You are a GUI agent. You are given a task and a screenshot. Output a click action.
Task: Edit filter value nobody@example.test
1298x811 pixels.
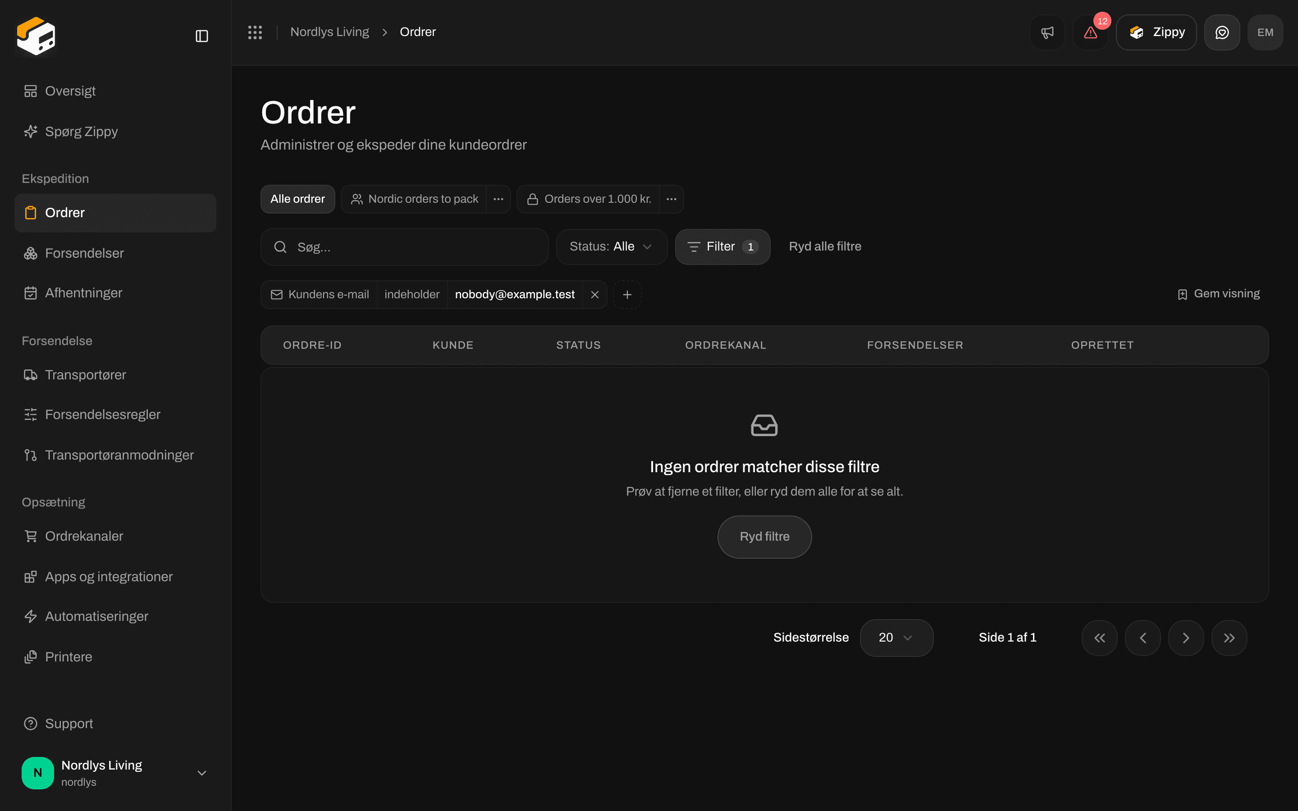pyautogui.click(x=515, y=295)
